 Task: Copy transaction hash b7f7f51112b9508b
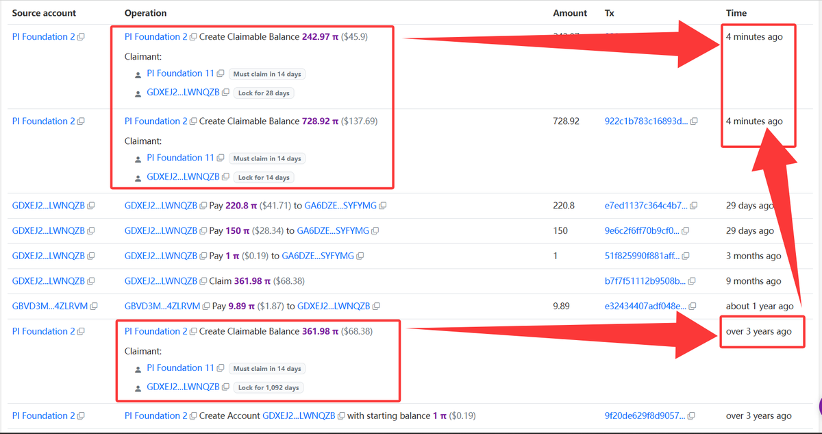[691, 281]
